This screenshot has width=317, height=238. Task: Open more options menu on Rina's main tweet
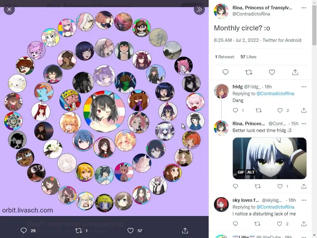coord(304,8)
